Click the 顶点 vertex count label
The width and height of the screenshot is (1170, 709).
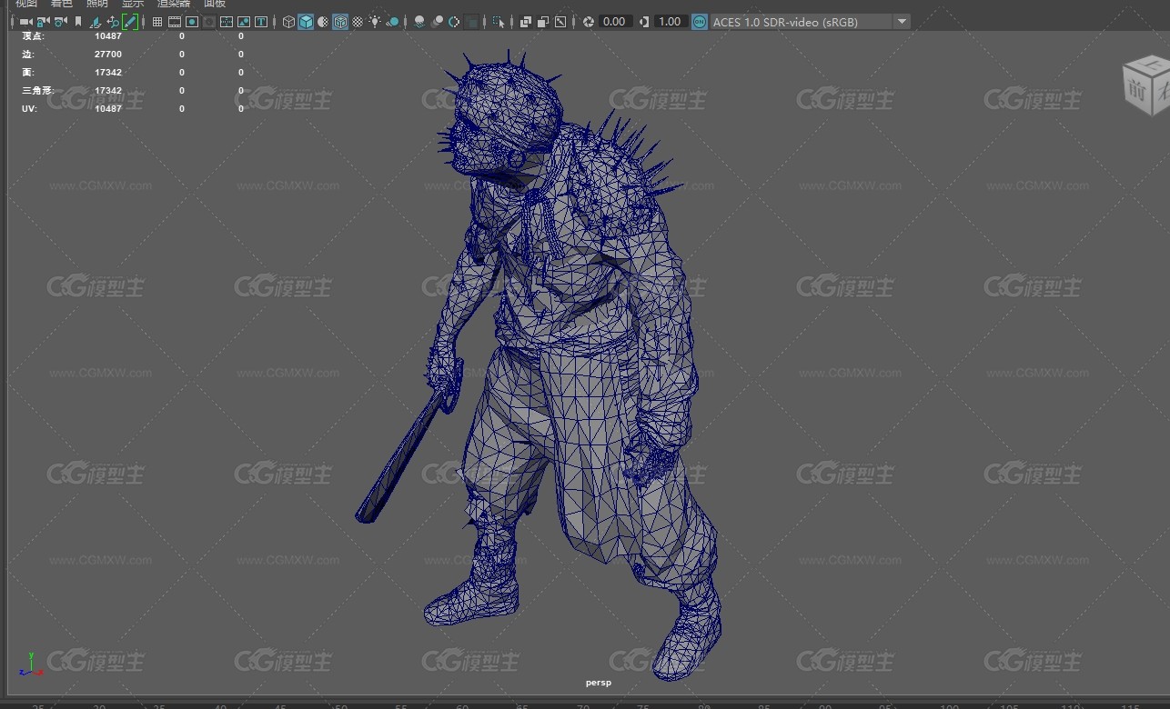(x=32, y=36)
